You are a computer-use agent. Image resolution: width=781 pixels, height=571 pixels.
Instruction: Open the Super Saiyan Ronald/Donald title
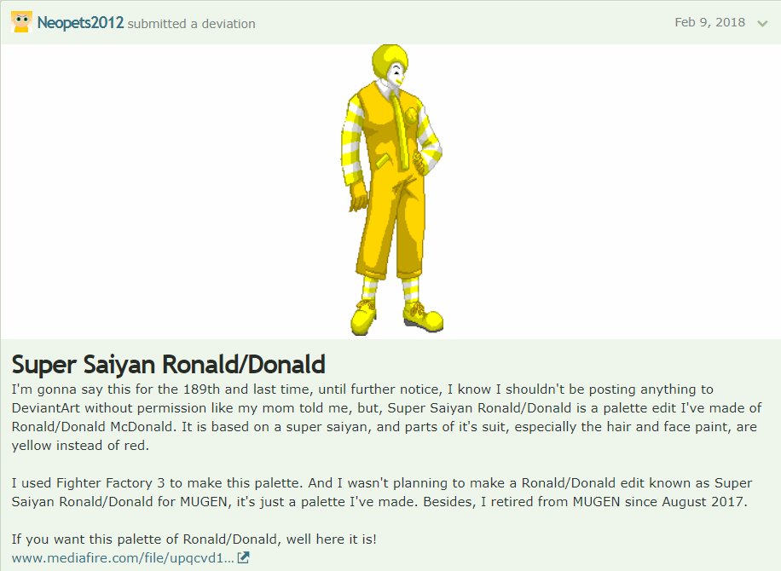point(168,364)
